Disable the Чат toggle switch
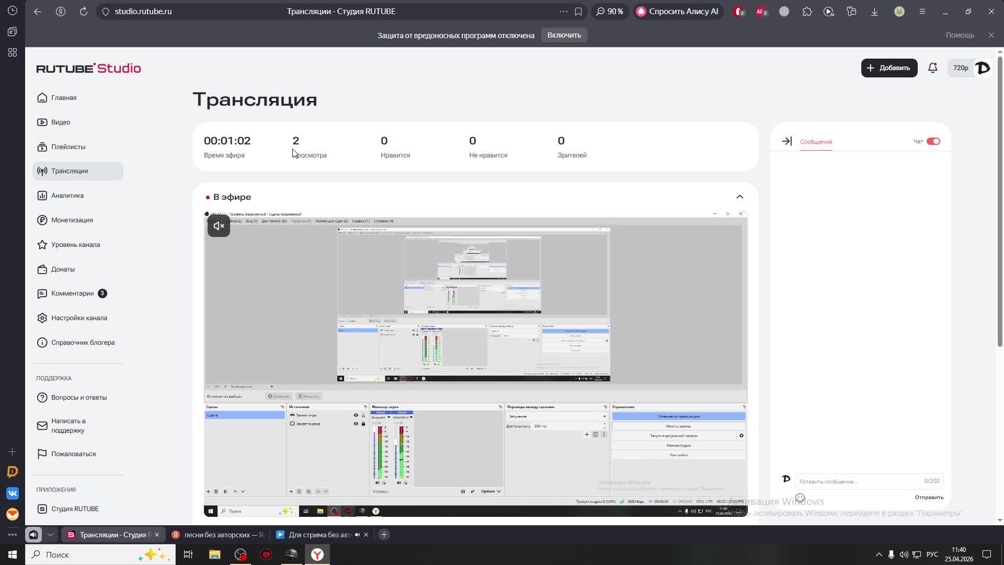This screenshot has width=1004, height=565. [933, 141]
